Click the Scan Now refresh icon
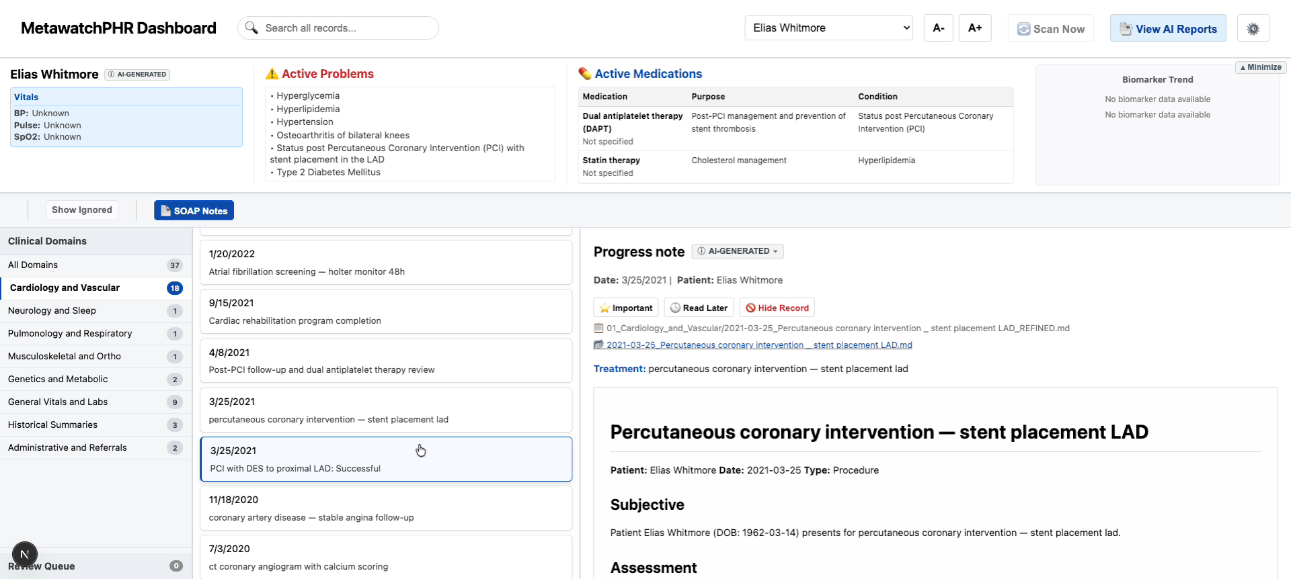 coord(1023,29)
